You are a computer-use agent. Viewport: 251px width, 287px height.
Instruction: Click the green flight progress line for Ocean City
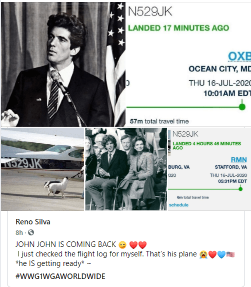pyautogui.click(x=182, y=107)
